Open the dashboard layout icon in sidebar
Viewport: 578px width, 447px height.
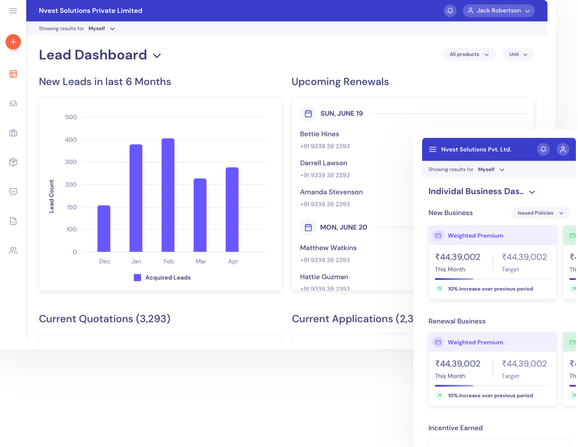pyautogui.click(x=13, y=74)
